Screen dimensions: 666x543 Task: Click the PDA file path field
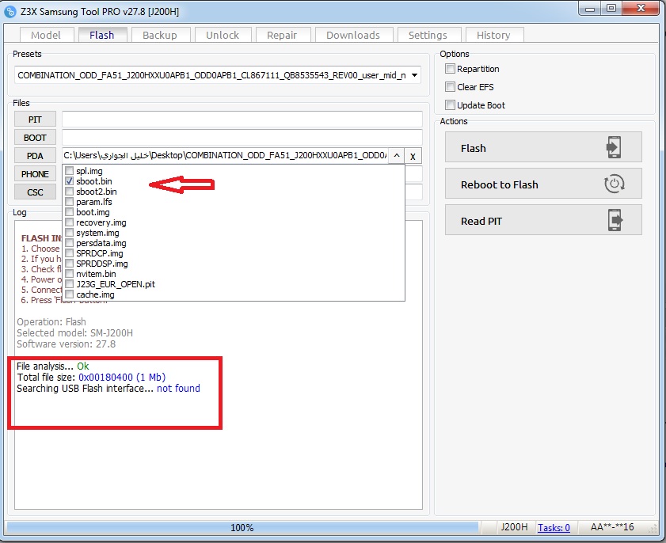click(x=225, y=156)
